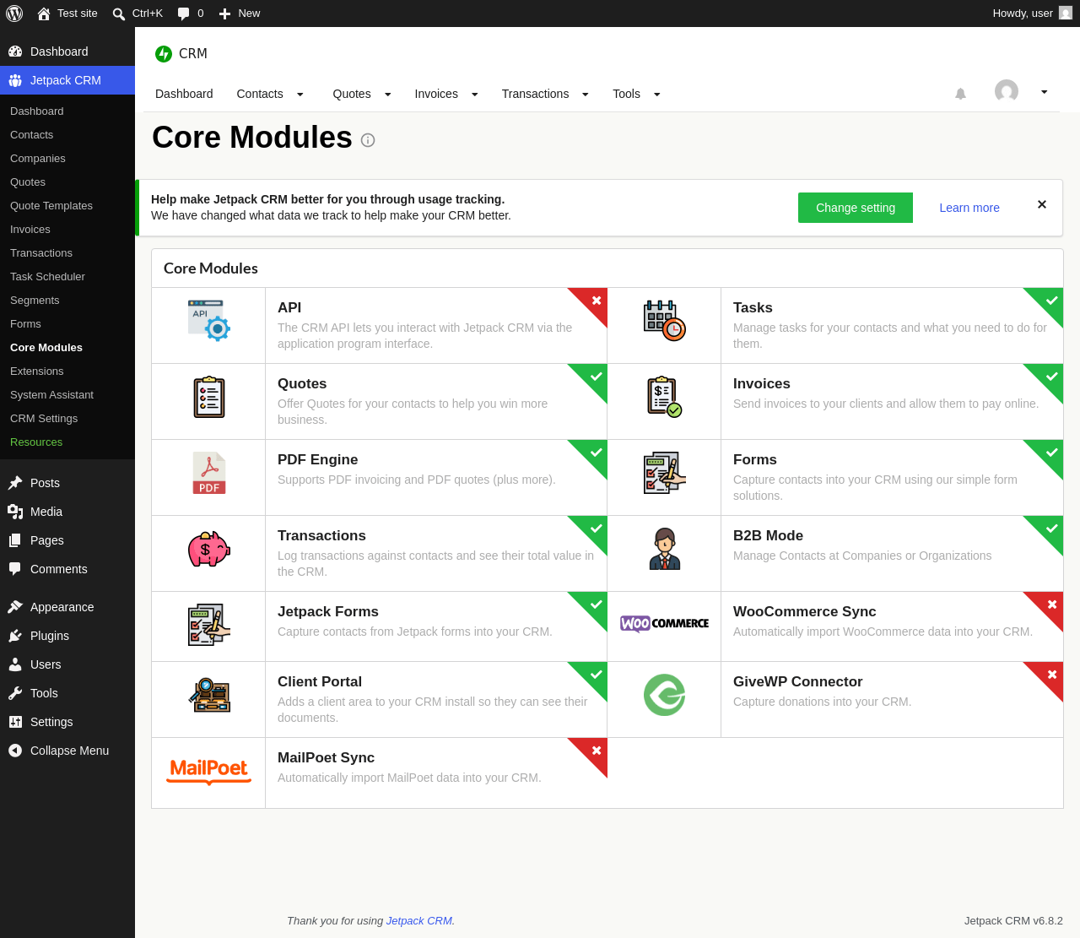Toggle the B2B Mode module status corner

1050,529
